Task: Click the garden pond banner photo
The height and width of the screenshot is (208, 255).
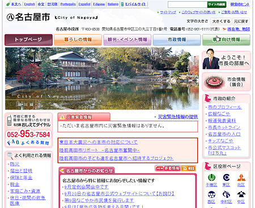Action: tap(102, 78)
